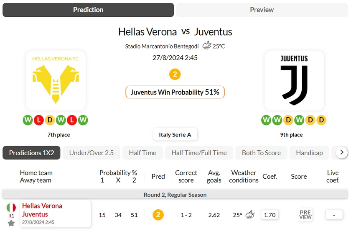Click the Juventus club logo
The height and width of the screenshot is (234, 351).
(x=294, y=80)
